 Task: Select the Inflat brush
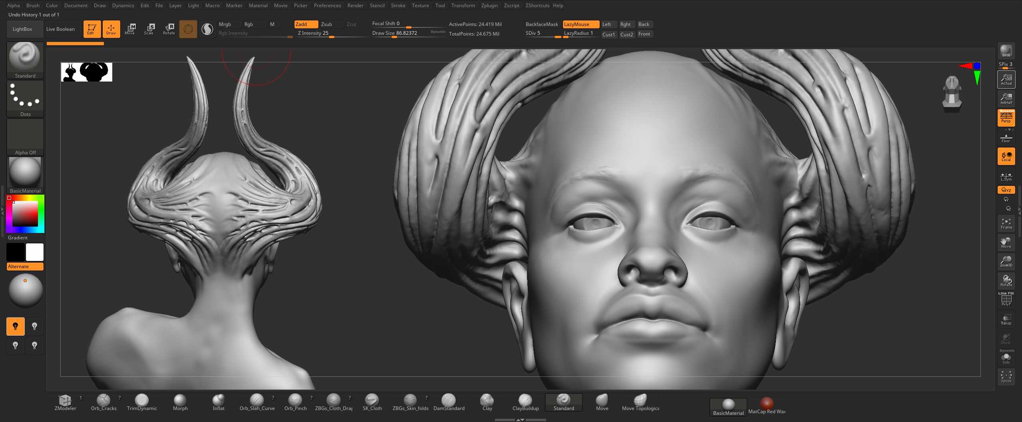(219, 402)
